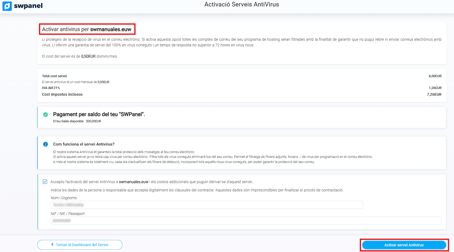The image size is (454, 252).
Task: Click the 1,26EUR IVA amount
Action: (x=435, y=88)
